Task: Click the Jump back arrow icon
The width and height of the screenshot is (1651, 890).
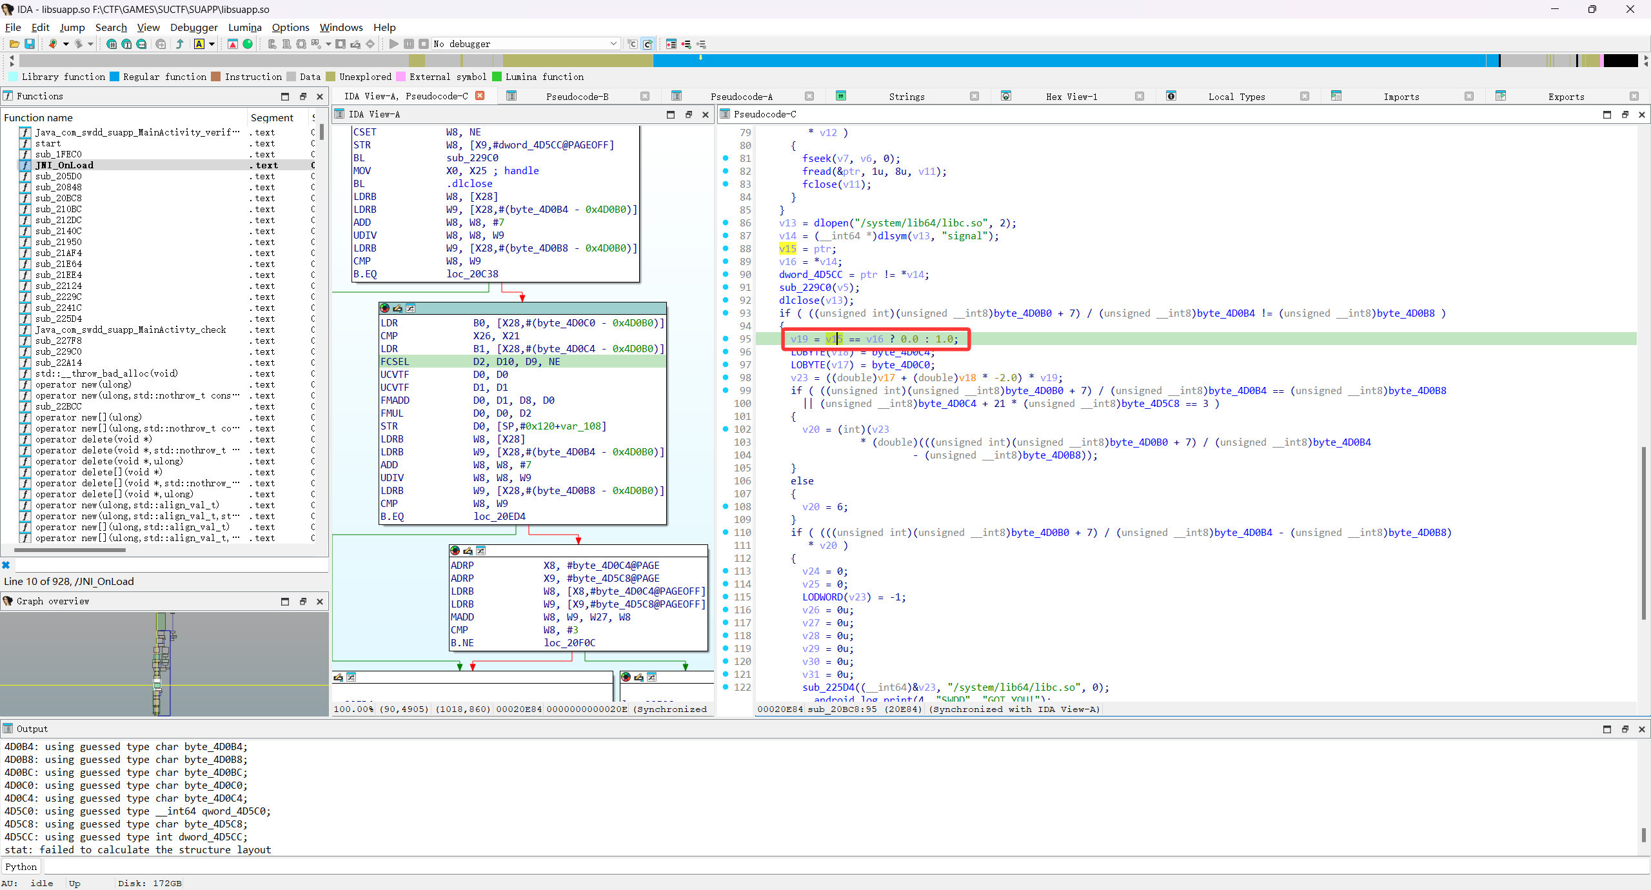Action: coord(53,44)
